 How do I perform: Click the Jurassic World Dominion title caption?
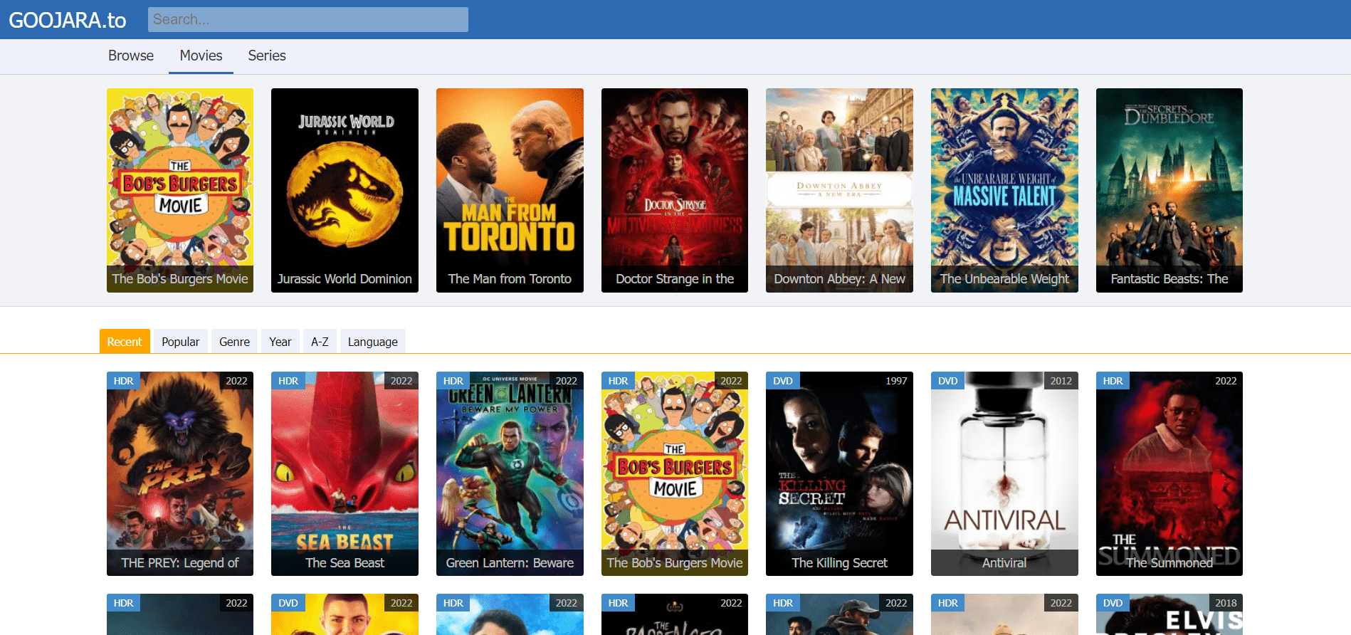point(345,279)
